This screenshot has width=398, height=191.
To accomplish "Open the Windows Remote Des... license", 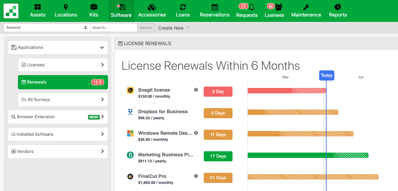I will (x=165, y=133).
